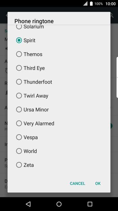Select the Spirit ringtone radio button
This screenshot has height=211, width=118.
19,40
